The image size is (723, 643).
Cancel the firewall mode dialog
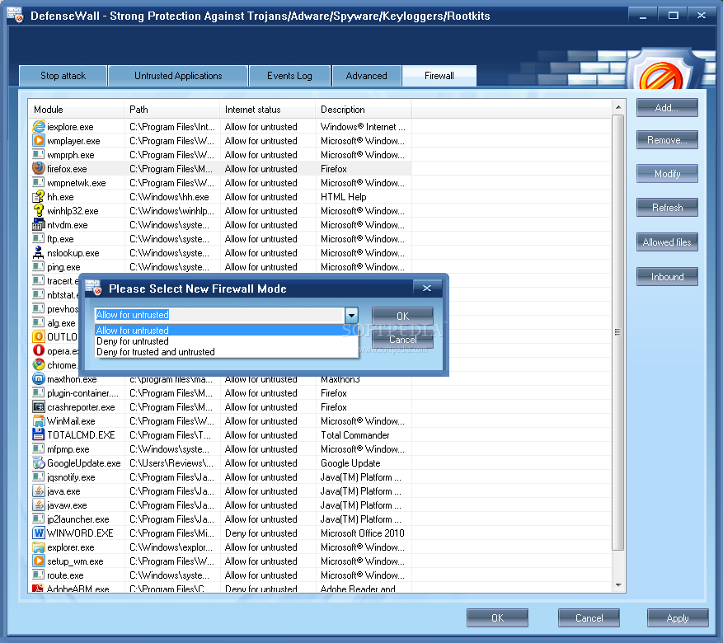click(402, 340)
